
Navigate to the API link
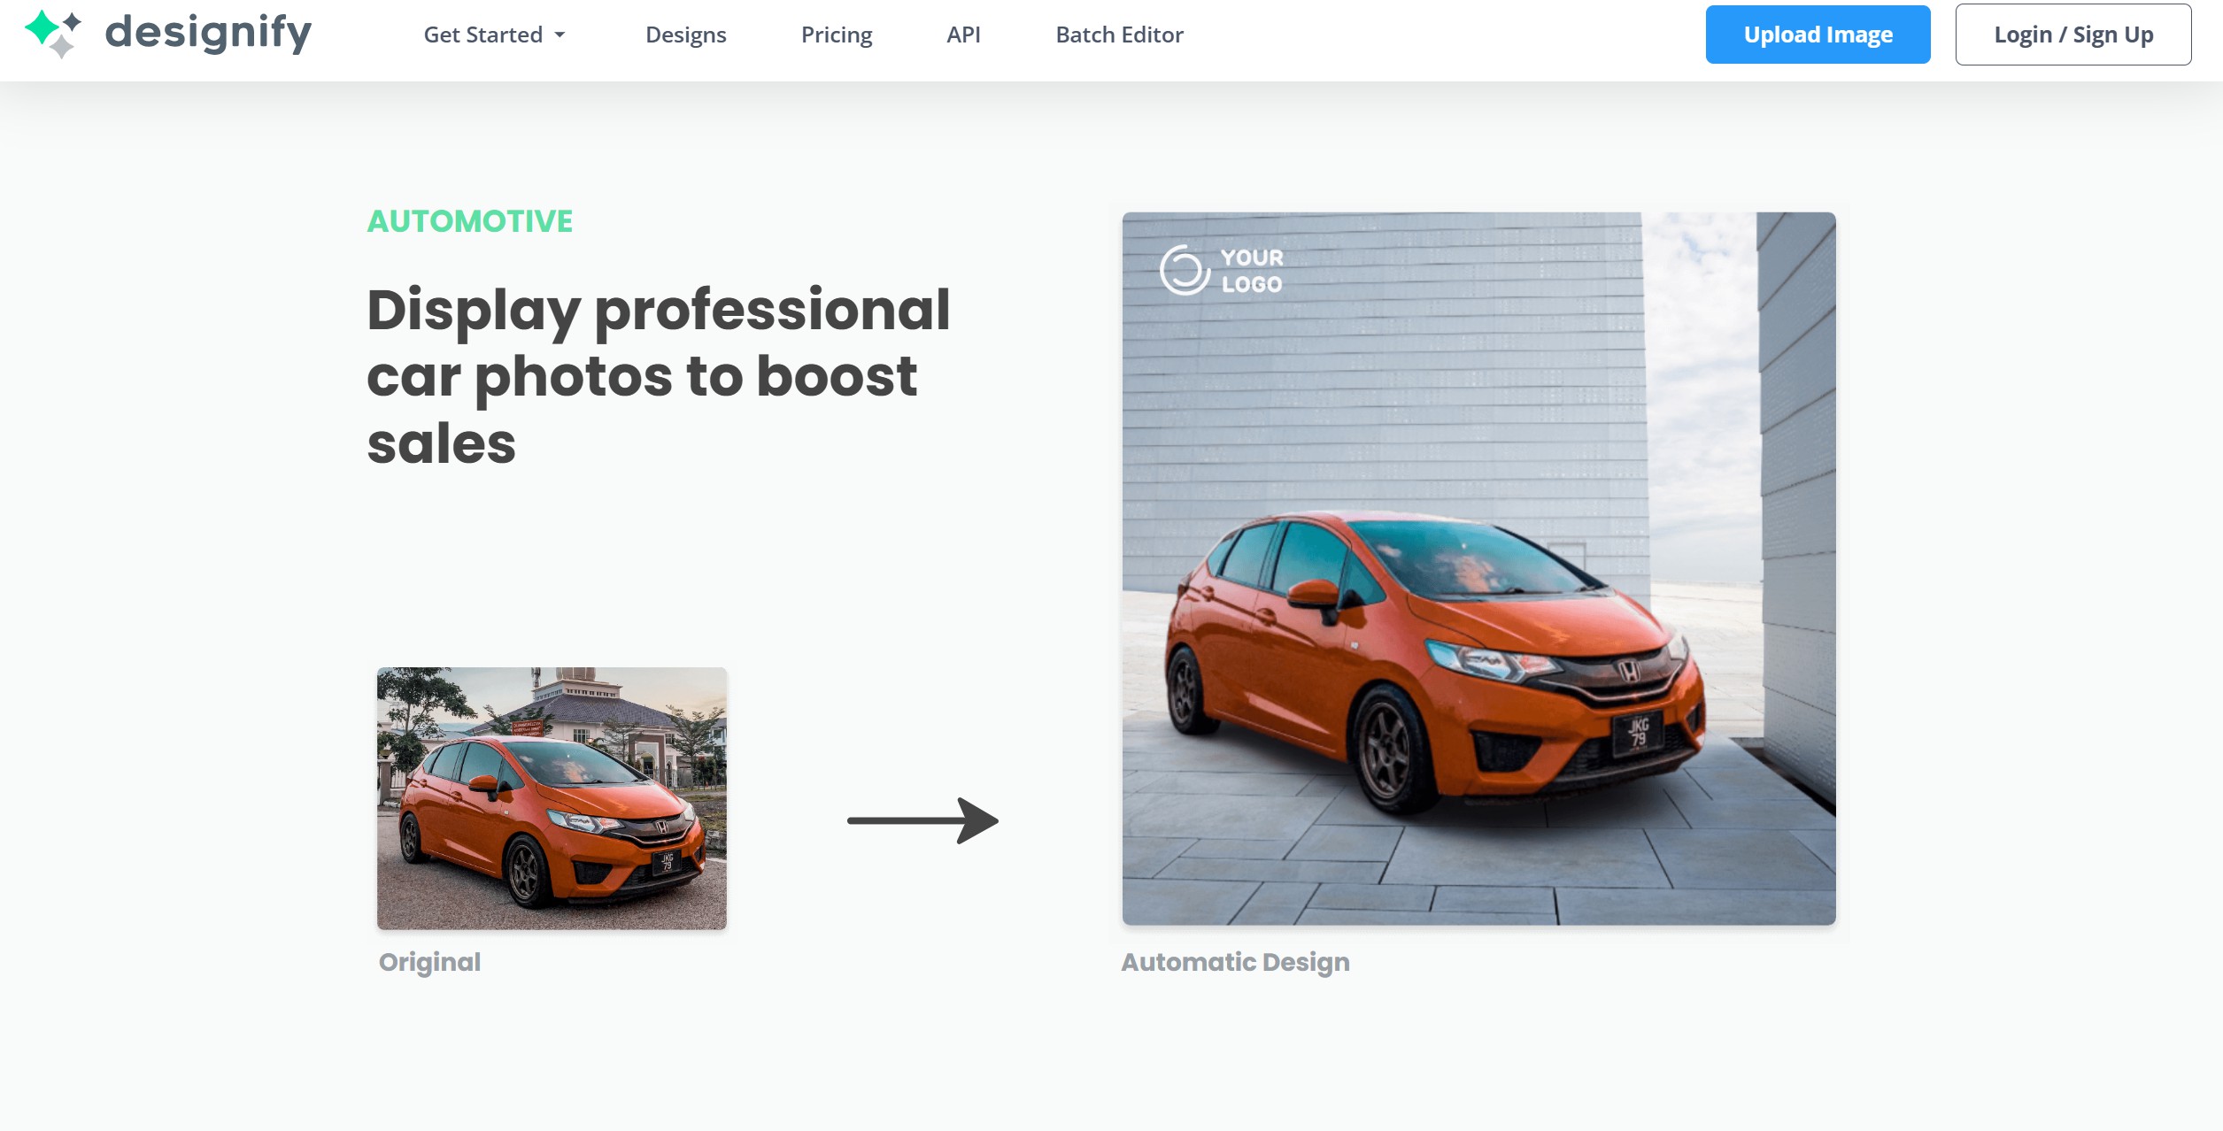click(963, 35)
